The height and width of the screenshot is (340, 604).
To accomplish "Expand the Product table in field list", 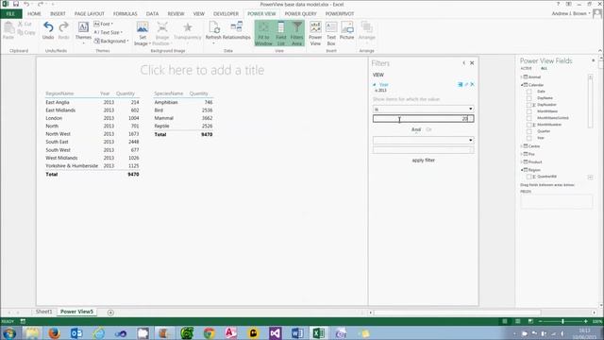I will pos(522,161).
